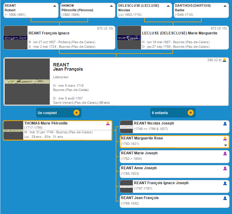Screen dimensions: 232x214
Task: Expand ancestors of DELESCLUSE Nicolas
Action: (168, 6)
